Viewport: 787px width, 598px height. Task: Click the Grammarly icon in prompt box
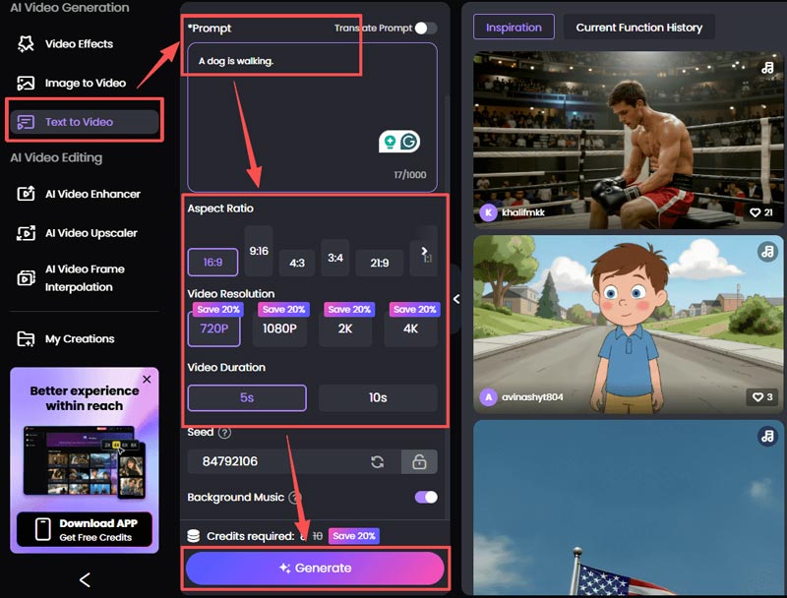point(409,142)
